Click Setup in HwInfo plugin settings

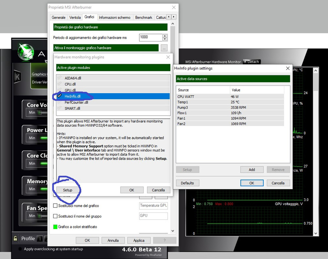point(187,170)
